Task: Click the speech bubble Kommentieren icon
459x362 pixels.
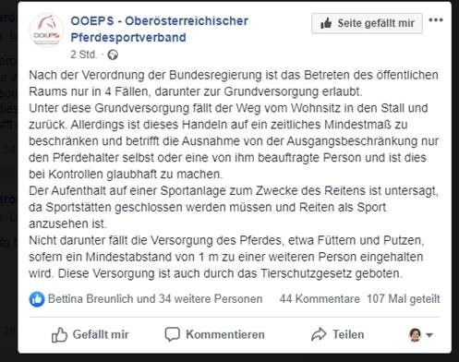Action: [x=172, y=334]
